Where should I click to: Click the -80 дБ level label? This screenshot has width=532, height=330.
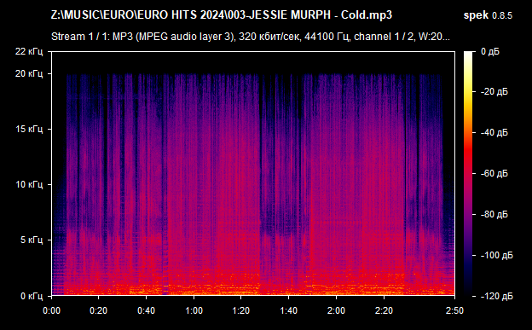coord(494,214)
